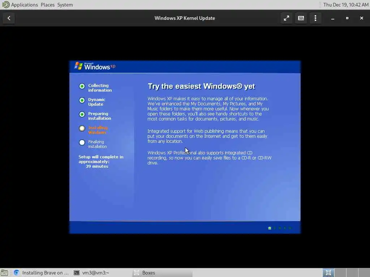The width and height of the screenshot is (370, 277).
Task: Click the Preparing installation step indicator
Action: (x=82, y=114)
